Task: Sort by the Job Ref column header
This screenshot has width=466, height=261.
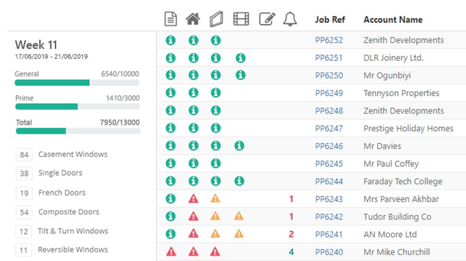Action: pos(331,20)
